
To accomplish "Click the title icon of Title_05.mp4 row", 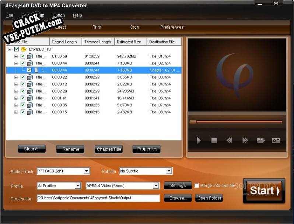I will (30, 91).
